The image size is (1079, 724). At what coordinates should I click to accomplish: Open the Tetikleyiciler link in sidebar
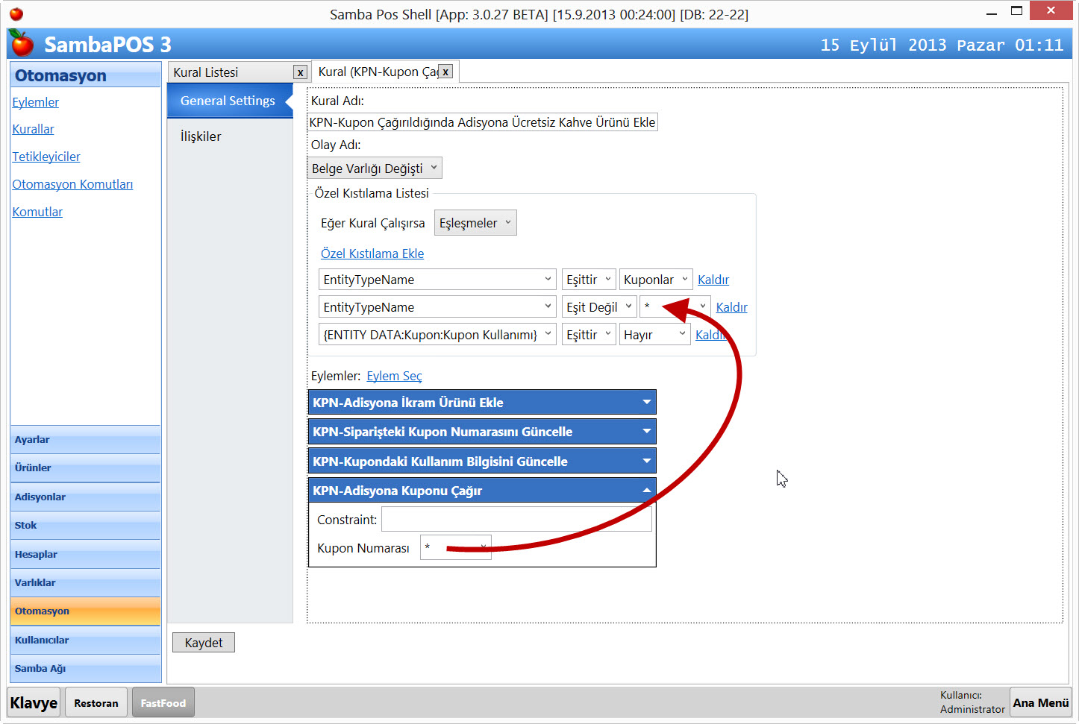pos(46,157)
